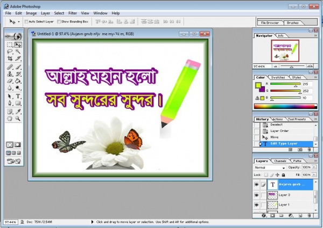Image resolution: width=323 pixels, height=228 pixels.
Task: Switch to Channels tab
Action: pyautogui.click(x=280, y=161)
